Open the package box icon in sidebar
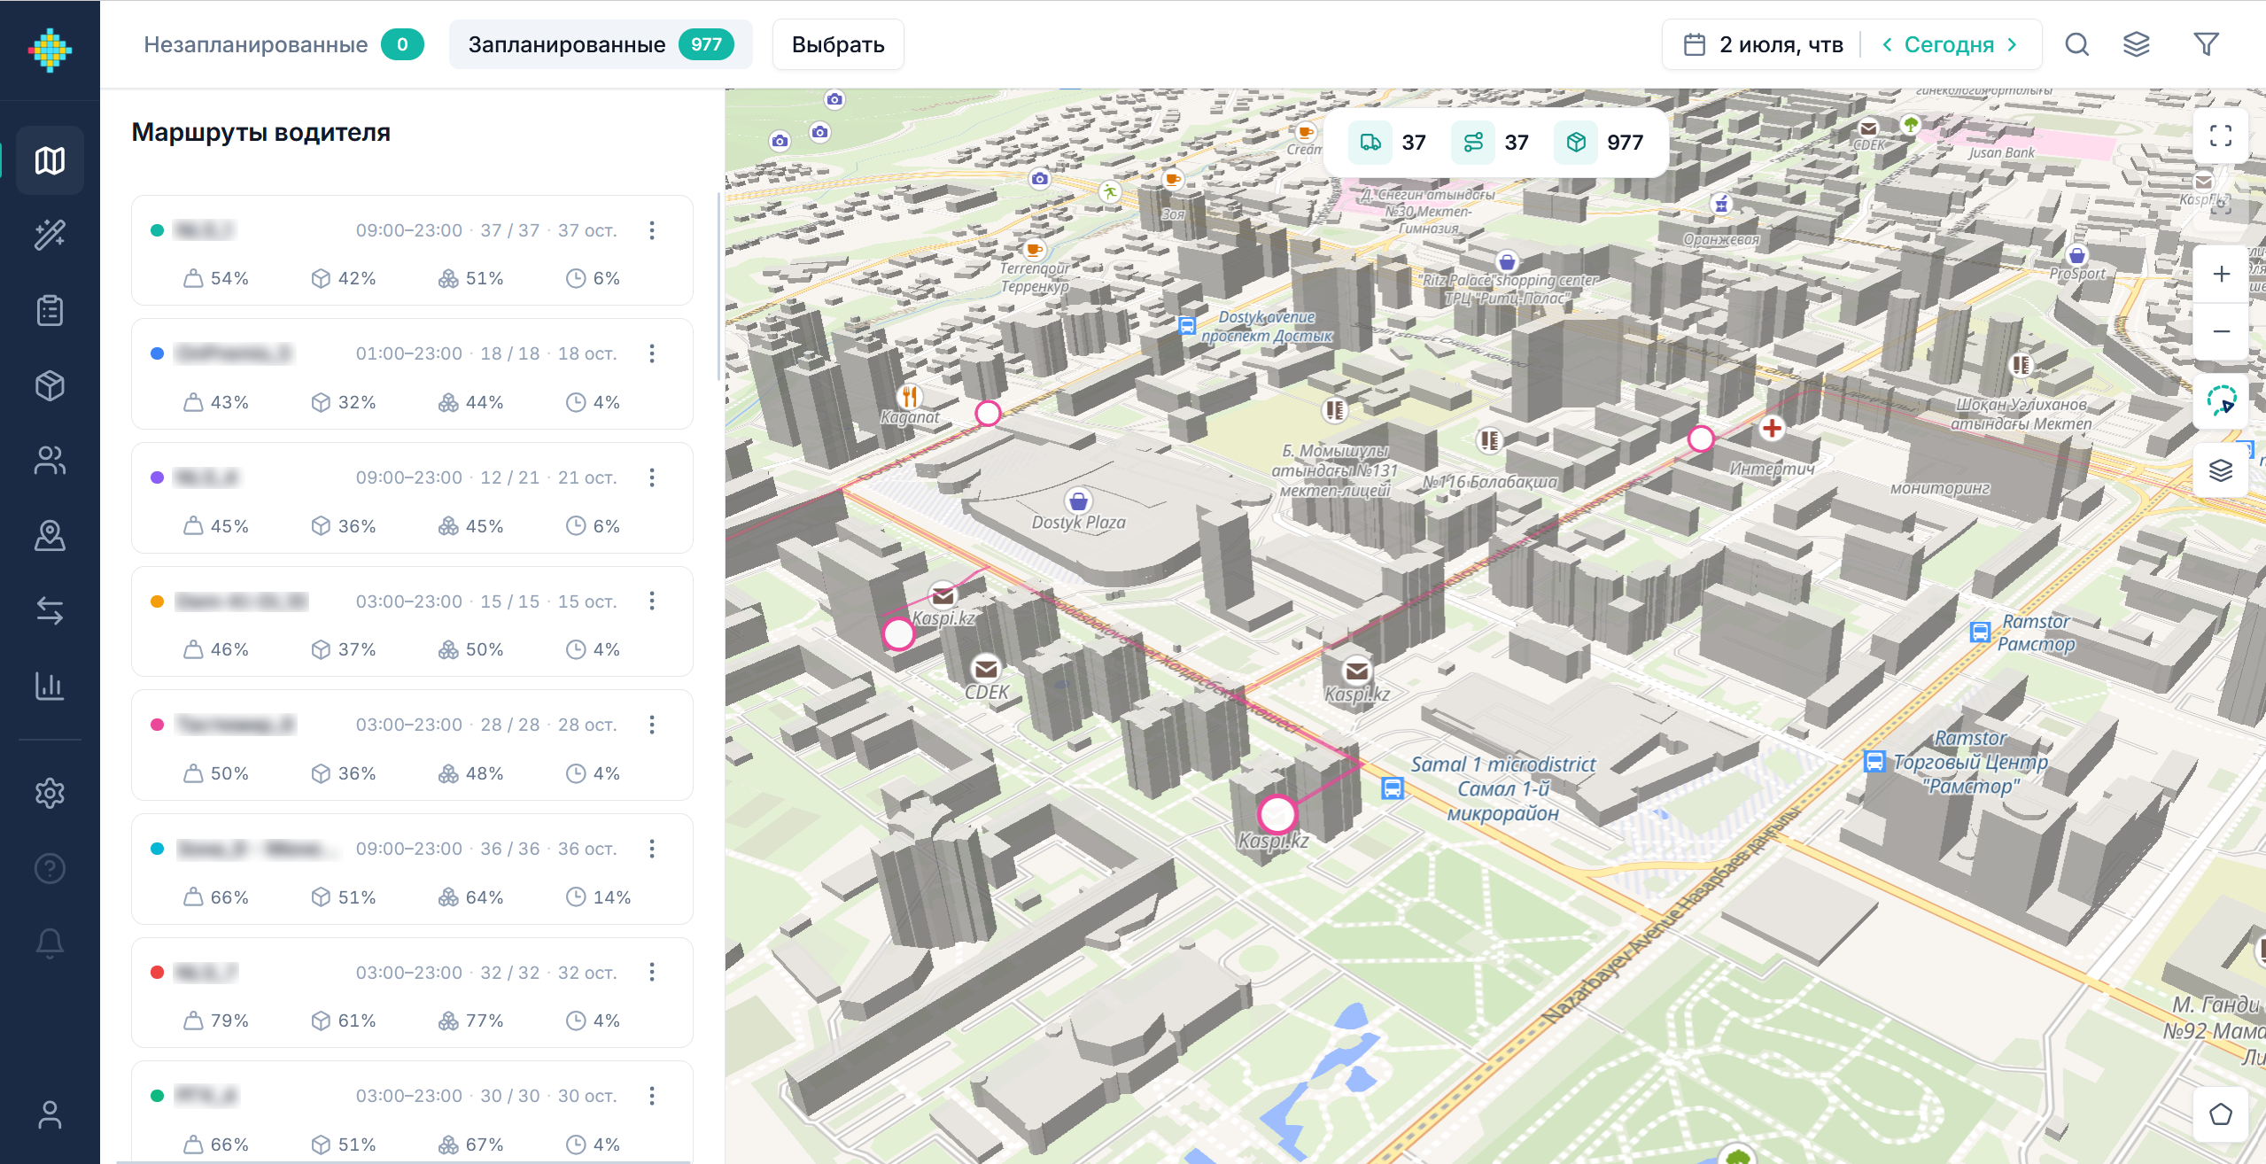Image resolution: width=2266 pixels, height=1164 pixels. [50, 385]
